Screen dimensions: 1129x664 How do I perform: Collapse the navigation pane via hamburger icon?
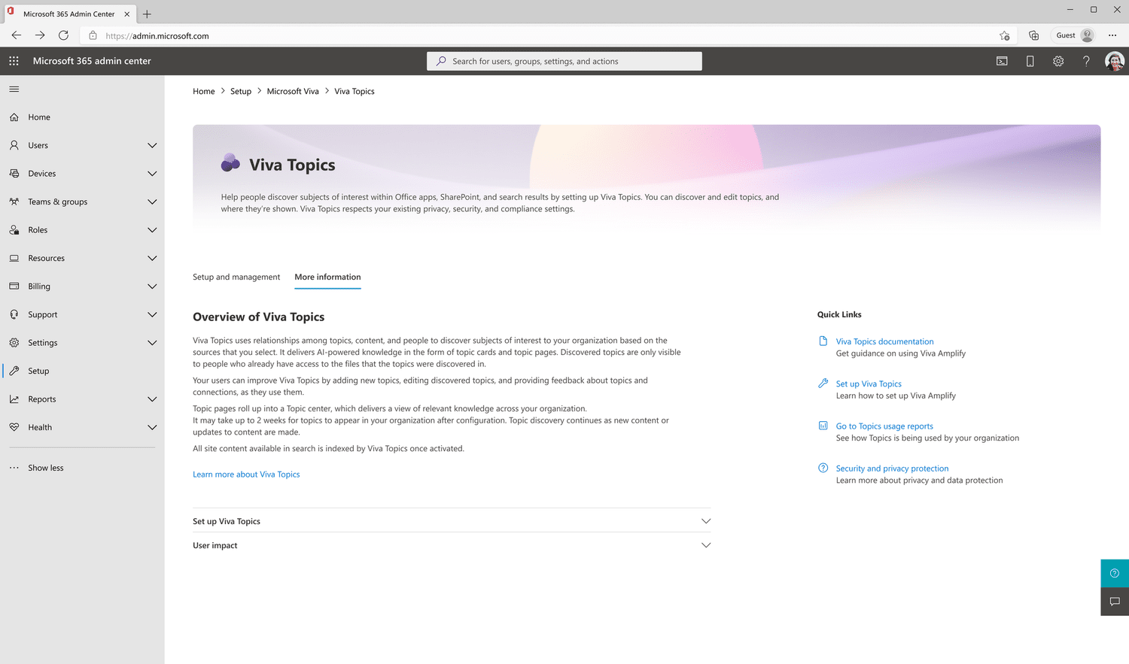14,88
